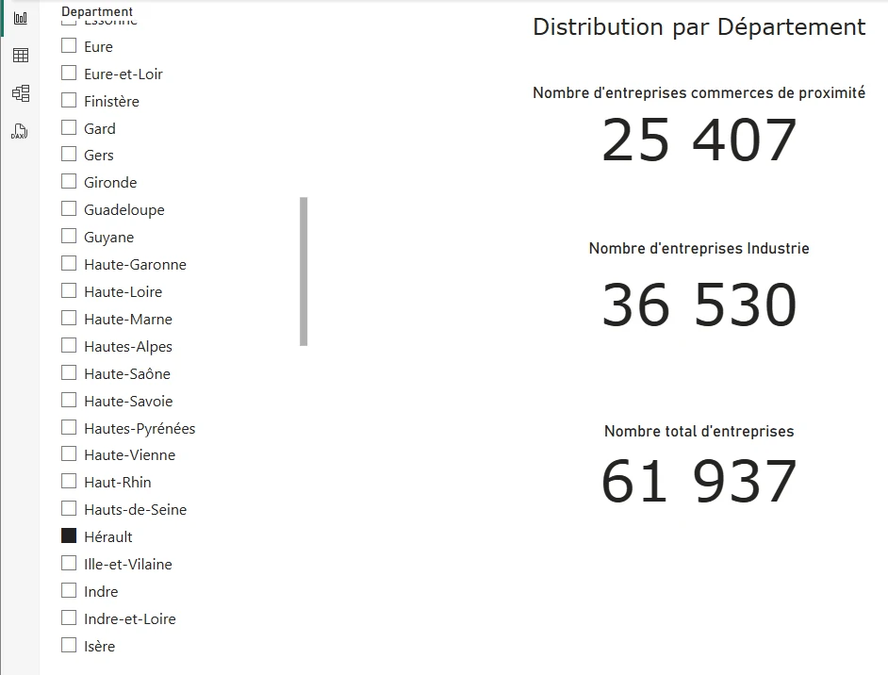Click the Industrie card value 36 530

[x=699, y=305]
